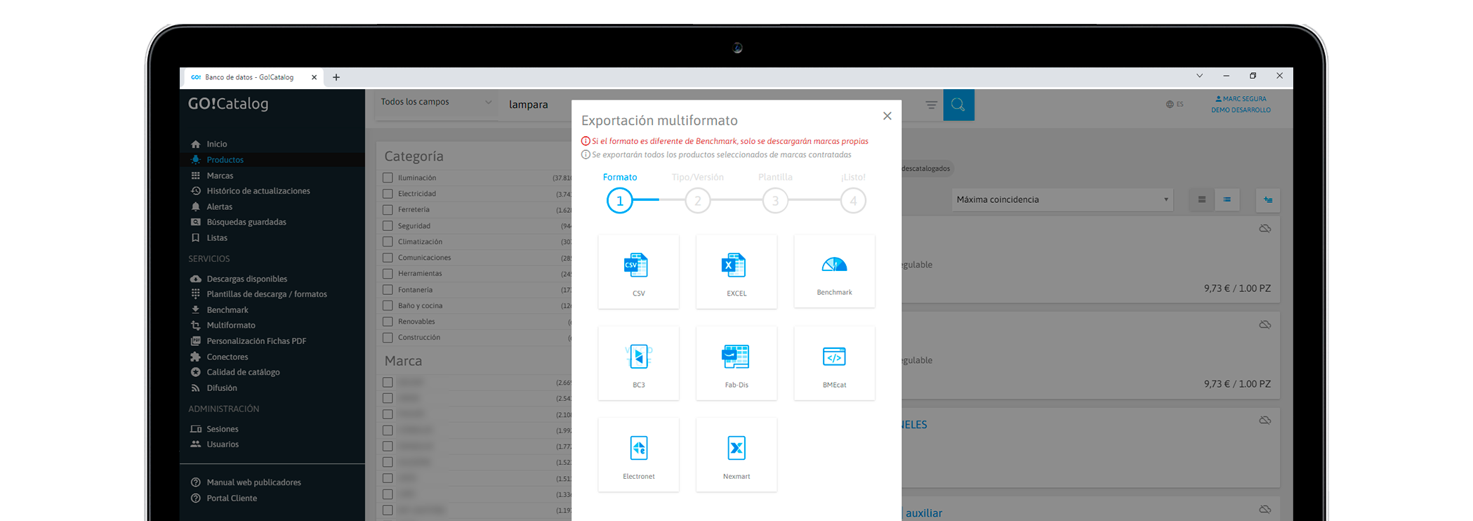Select the BMEcat export format

pyautogui.click(x=834, y=363)
